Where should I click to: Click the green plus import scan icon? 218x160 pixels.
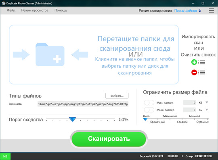[194, 62]
